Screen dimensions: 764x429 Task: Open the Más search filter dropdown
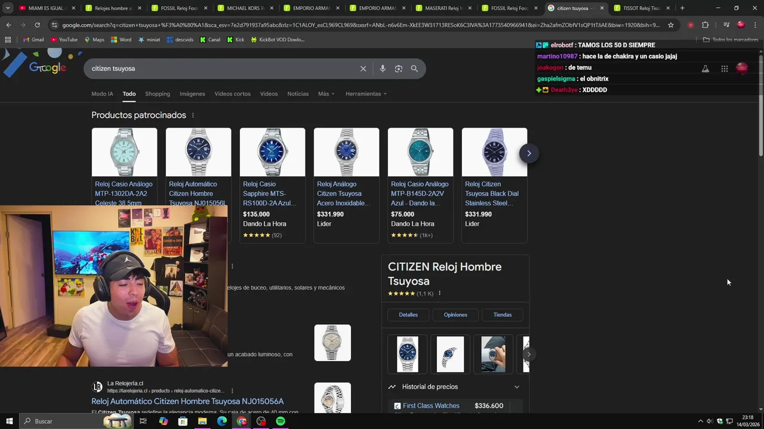326,94
